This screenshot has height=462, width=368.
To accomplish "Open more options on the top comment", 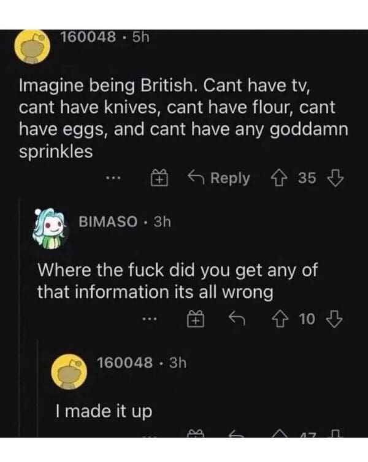I will click(x=112, y=179).
